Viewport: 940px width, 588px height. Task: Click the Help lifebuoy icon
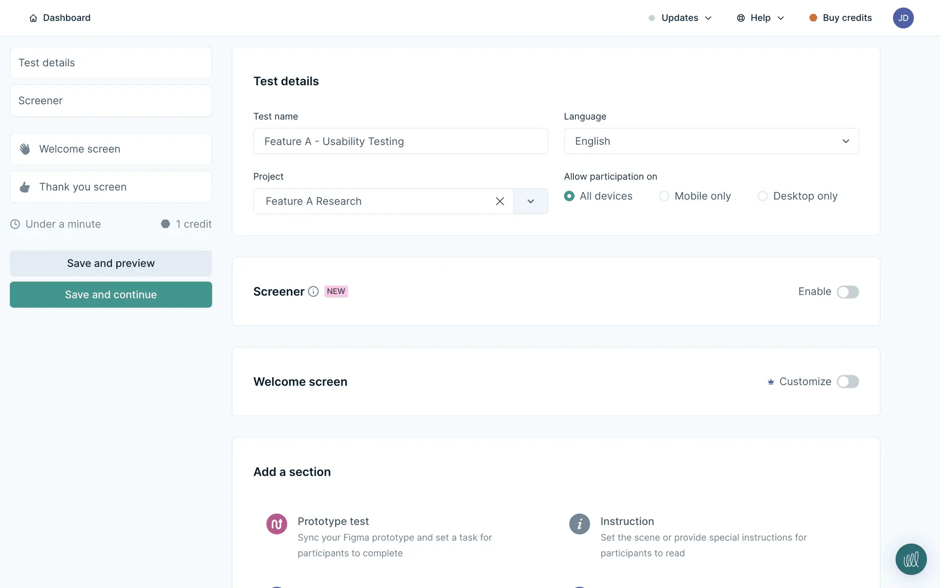pos(741,18)
